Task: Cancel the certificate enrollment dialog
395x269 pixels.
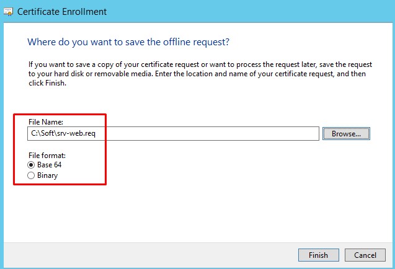Action: point(365,255)
